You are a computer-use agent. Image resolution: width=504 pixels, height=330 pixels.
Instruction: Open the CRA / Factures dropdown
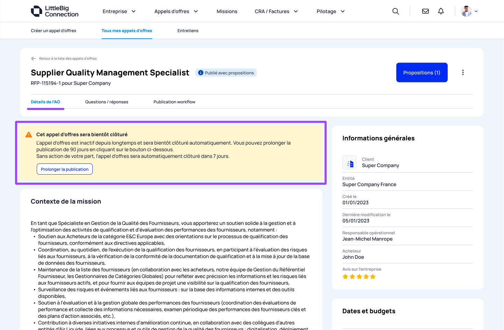tap(276, 11)
